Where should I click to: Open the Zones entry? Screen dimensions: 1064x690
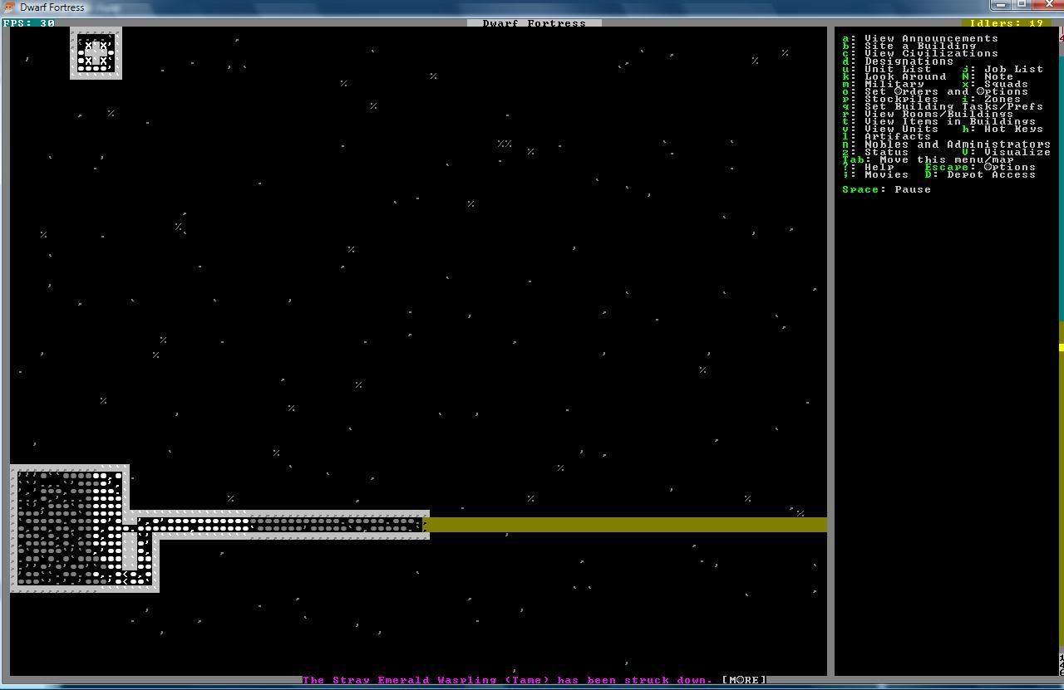992,99
